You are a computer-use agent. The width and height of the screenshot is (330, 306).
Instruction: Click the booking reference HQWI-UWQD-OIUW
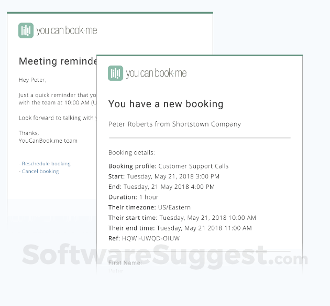coord(151,238)
